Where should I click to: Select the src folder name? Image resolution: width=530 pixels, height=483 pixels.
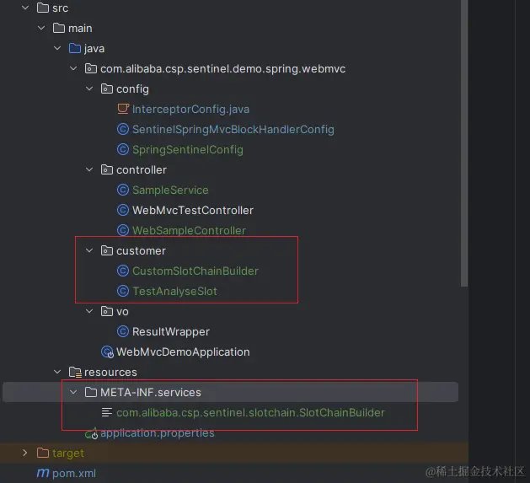[x=60, y=8]
